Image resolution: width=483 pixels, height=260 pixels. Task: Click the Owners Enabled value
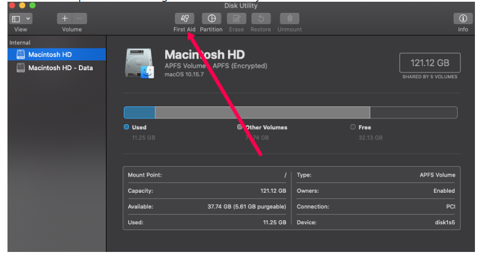(x=444, y=191)
